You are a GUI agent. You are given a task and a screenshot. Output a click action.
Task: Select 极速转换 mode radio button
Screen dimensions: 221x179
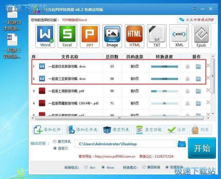pyautogui.click(x=167, y=167)
